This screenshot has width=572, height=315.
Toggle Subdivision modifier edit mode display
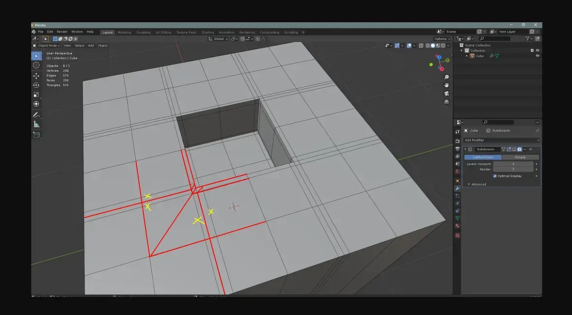508,149
